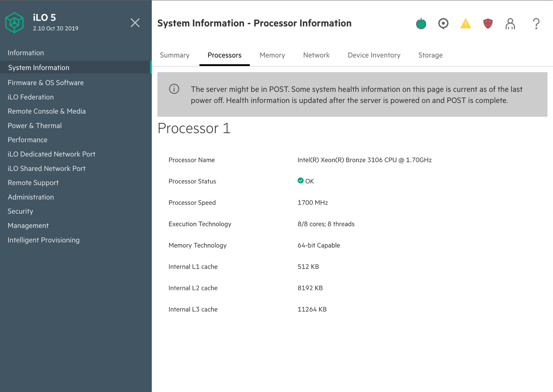This screenshot has width=553, height=392.
Task: Close the navigation sidebar with X
Action: (x=135, y=23)
